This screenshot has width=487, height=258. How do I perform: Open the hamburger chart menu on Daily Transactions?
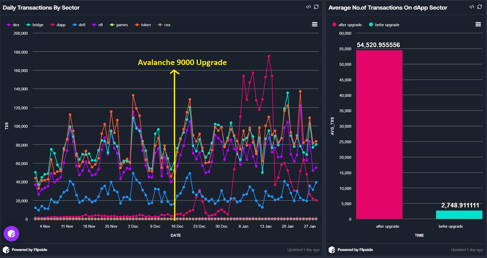click(x=315, y=24)
